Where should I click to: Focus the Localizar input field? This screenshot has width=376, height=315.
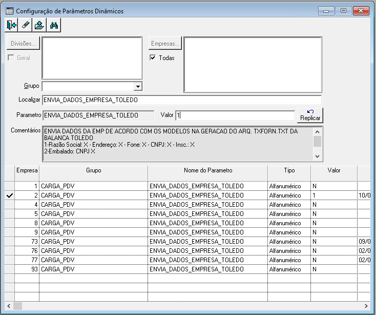pyautogui.click(x=182, y=100)
